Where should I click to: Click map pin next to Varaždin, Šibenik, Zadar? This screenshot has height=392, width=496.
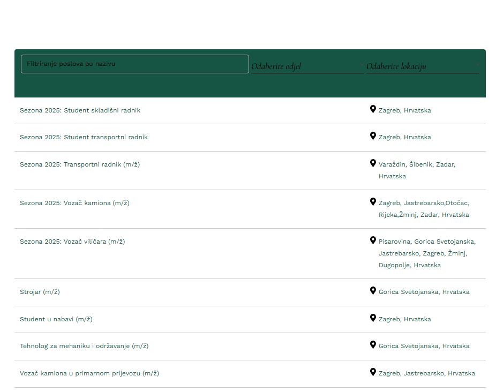pos(373,163)
